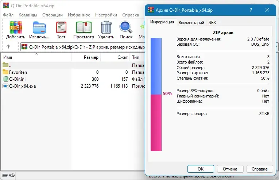Open the Просмотр (View) book icon

point(84,27)
